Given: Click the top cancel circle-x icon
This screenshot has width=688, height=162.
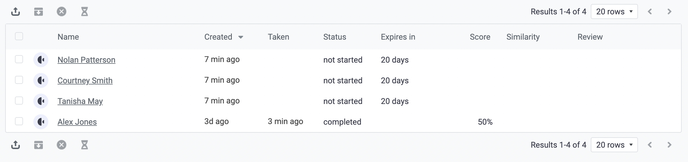Looking at the screenshot, I should point(62,12).
